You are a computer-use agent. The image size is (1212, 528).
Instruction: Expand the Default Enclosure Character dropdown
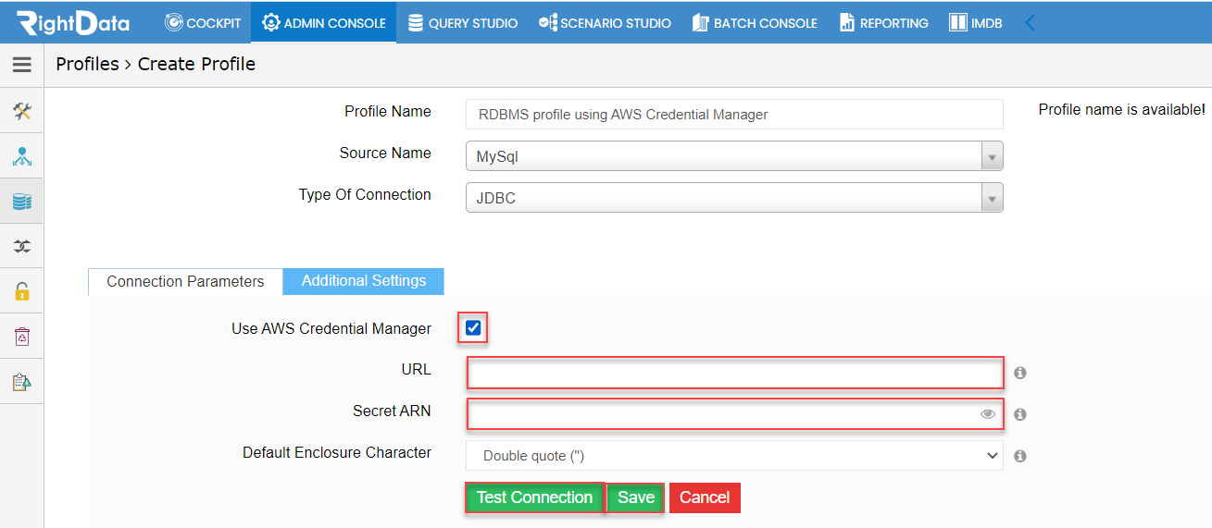point(734,456)
